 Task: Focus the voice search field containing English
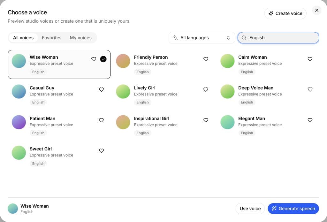point(278,38)
